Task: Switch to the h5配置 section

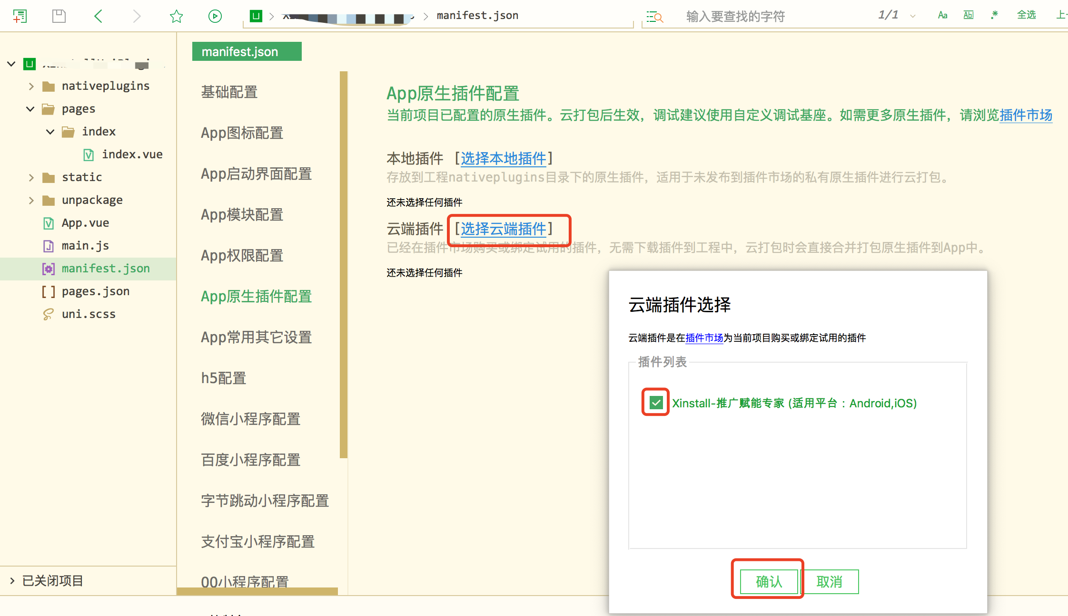Action: pyautogui.click(x=223, y=378)
